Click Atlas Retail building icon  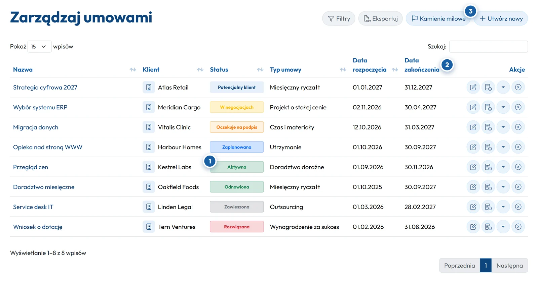tap(149, 87)
